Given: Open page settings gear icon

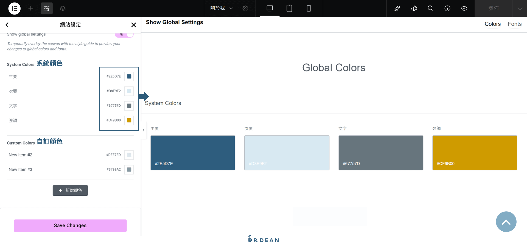Looking at the screenshot, I should (x=245, y=8).
